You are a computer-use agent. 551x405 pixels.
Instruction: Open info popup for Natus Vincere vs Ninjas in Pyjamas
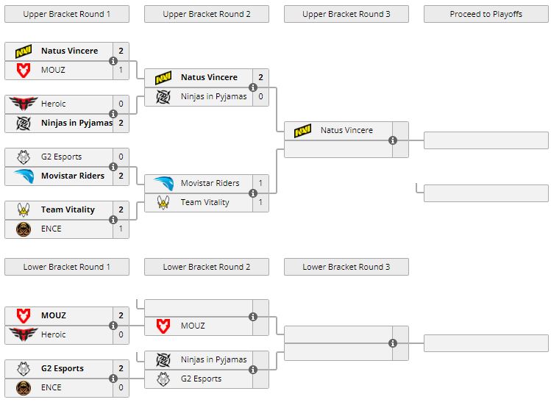point(253,87)
